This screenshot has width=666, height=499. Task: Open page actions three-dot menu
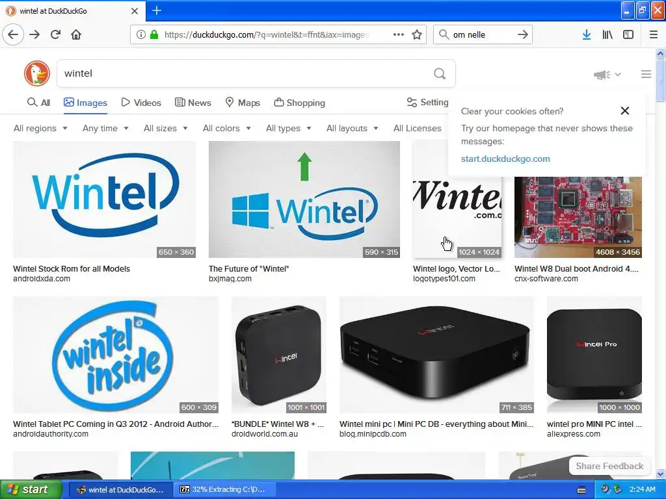click(399, 35)
